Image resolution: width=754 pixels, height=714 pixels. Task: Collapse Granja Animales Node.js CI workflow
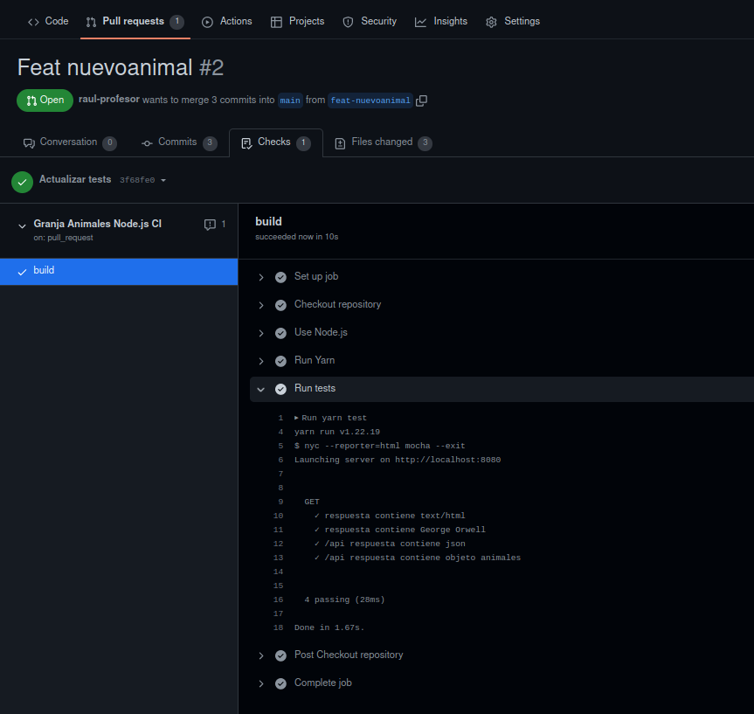point(21,225)
